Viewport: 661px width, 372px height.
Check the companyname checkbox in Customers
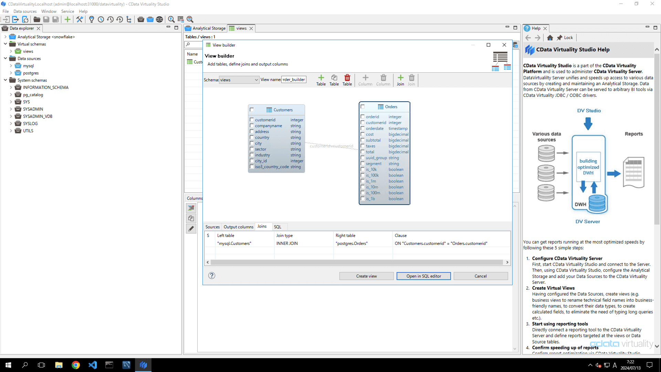pos(252,126)
